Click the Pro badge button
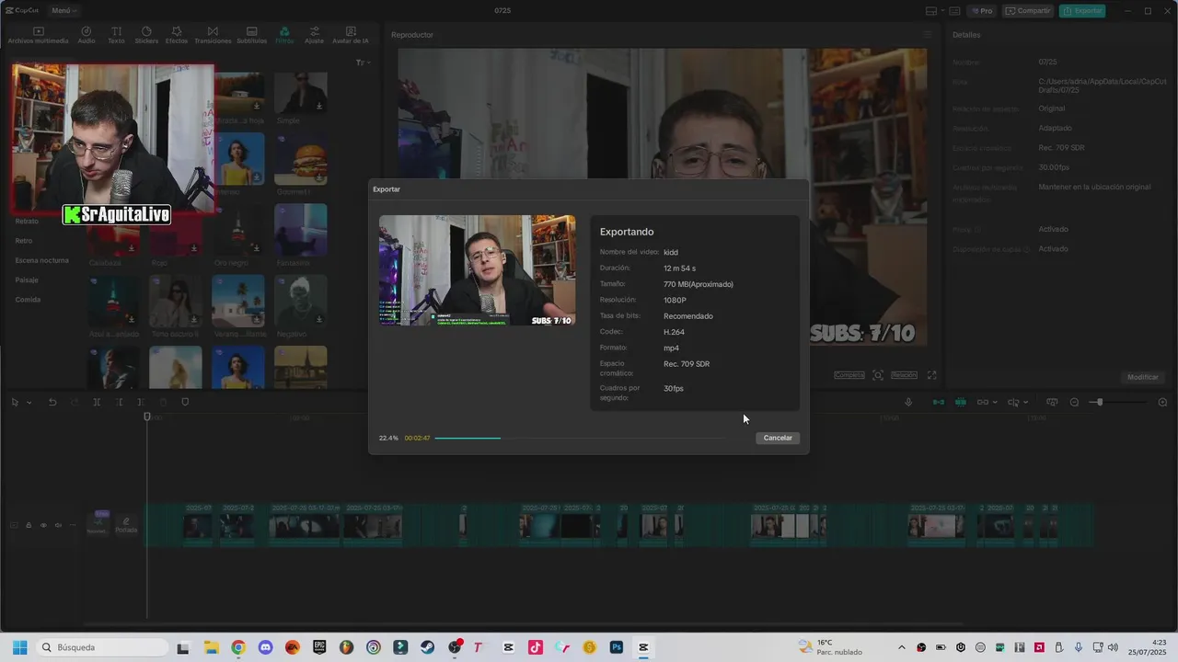 click(x=982, y=11)
